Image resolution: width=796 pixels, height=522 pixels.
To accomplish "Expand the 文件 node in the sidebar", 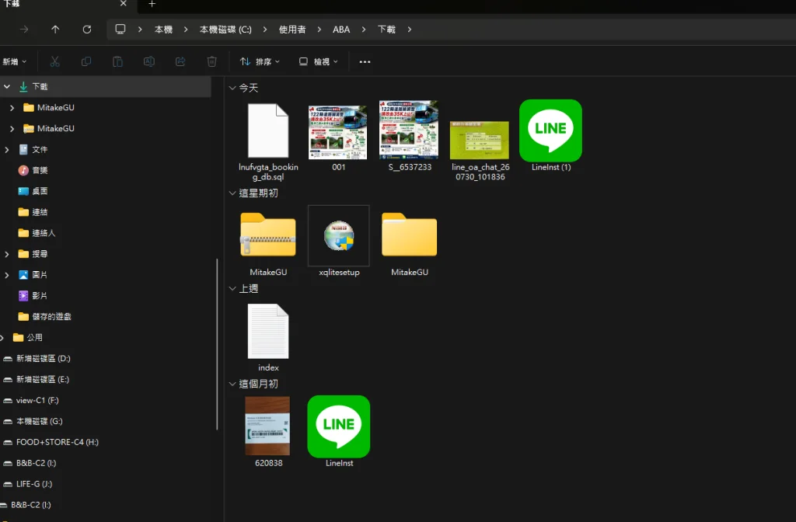I will [x=6, y=149].
